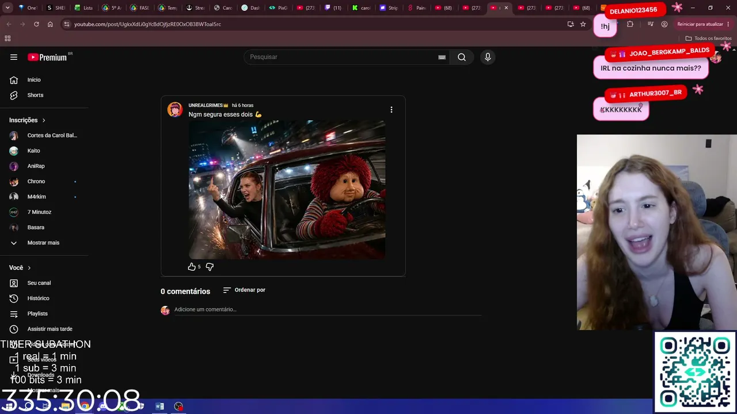Switch to the 'Paine' browser tab
737x414 pixels.
417,8
